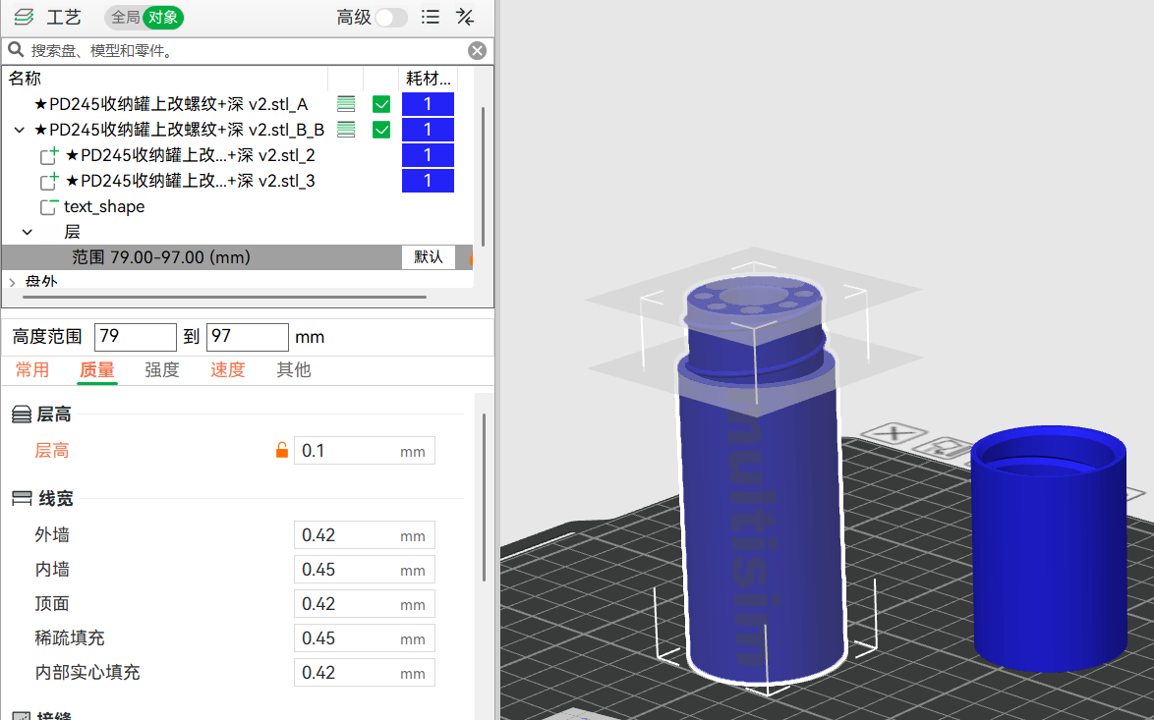Collapse the stl_B_B object tree node
Screen dimensions: 1154x720
19,131
